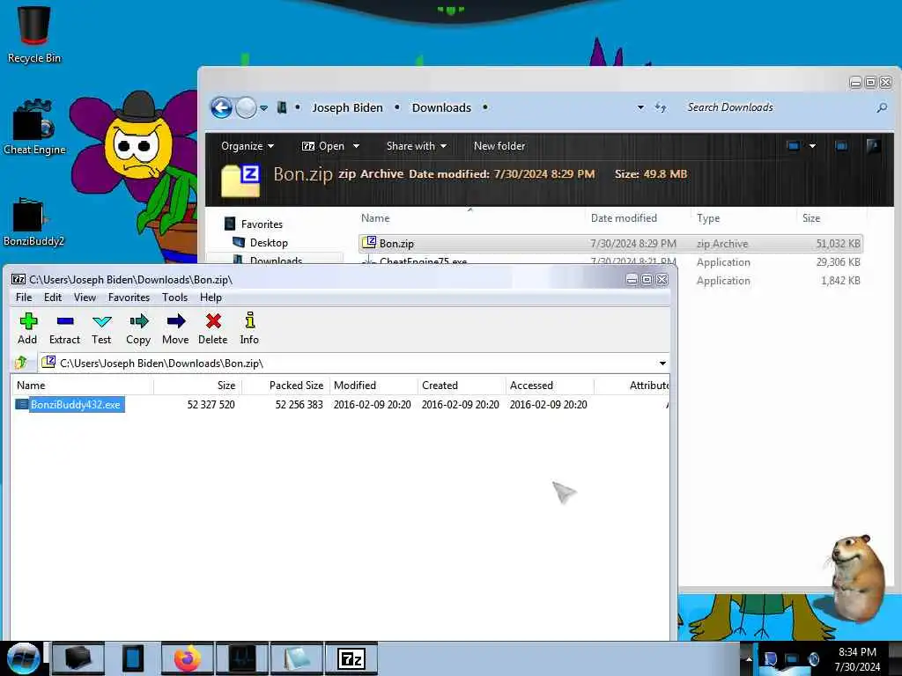
Task: Expand the Open button dropdown arrow
Action: [x=356, y=146]
